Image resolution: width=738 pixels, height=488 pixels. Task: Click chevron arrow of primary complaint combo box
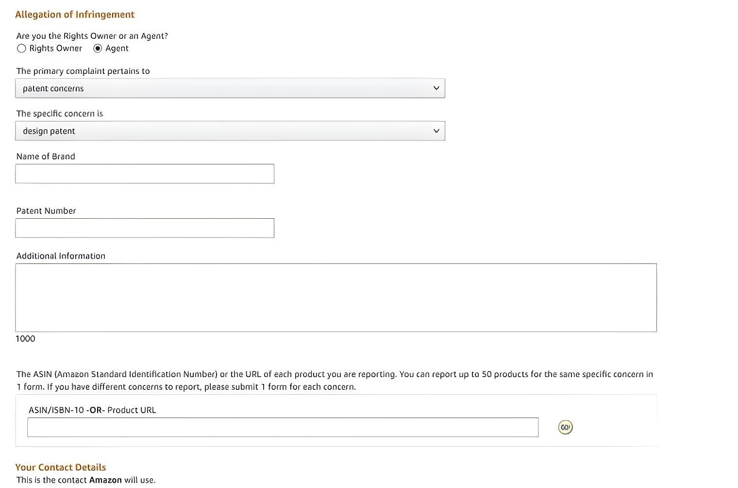point(436,88)
